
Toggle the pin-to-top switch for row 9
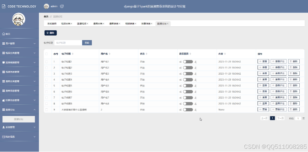click(188, 110)
